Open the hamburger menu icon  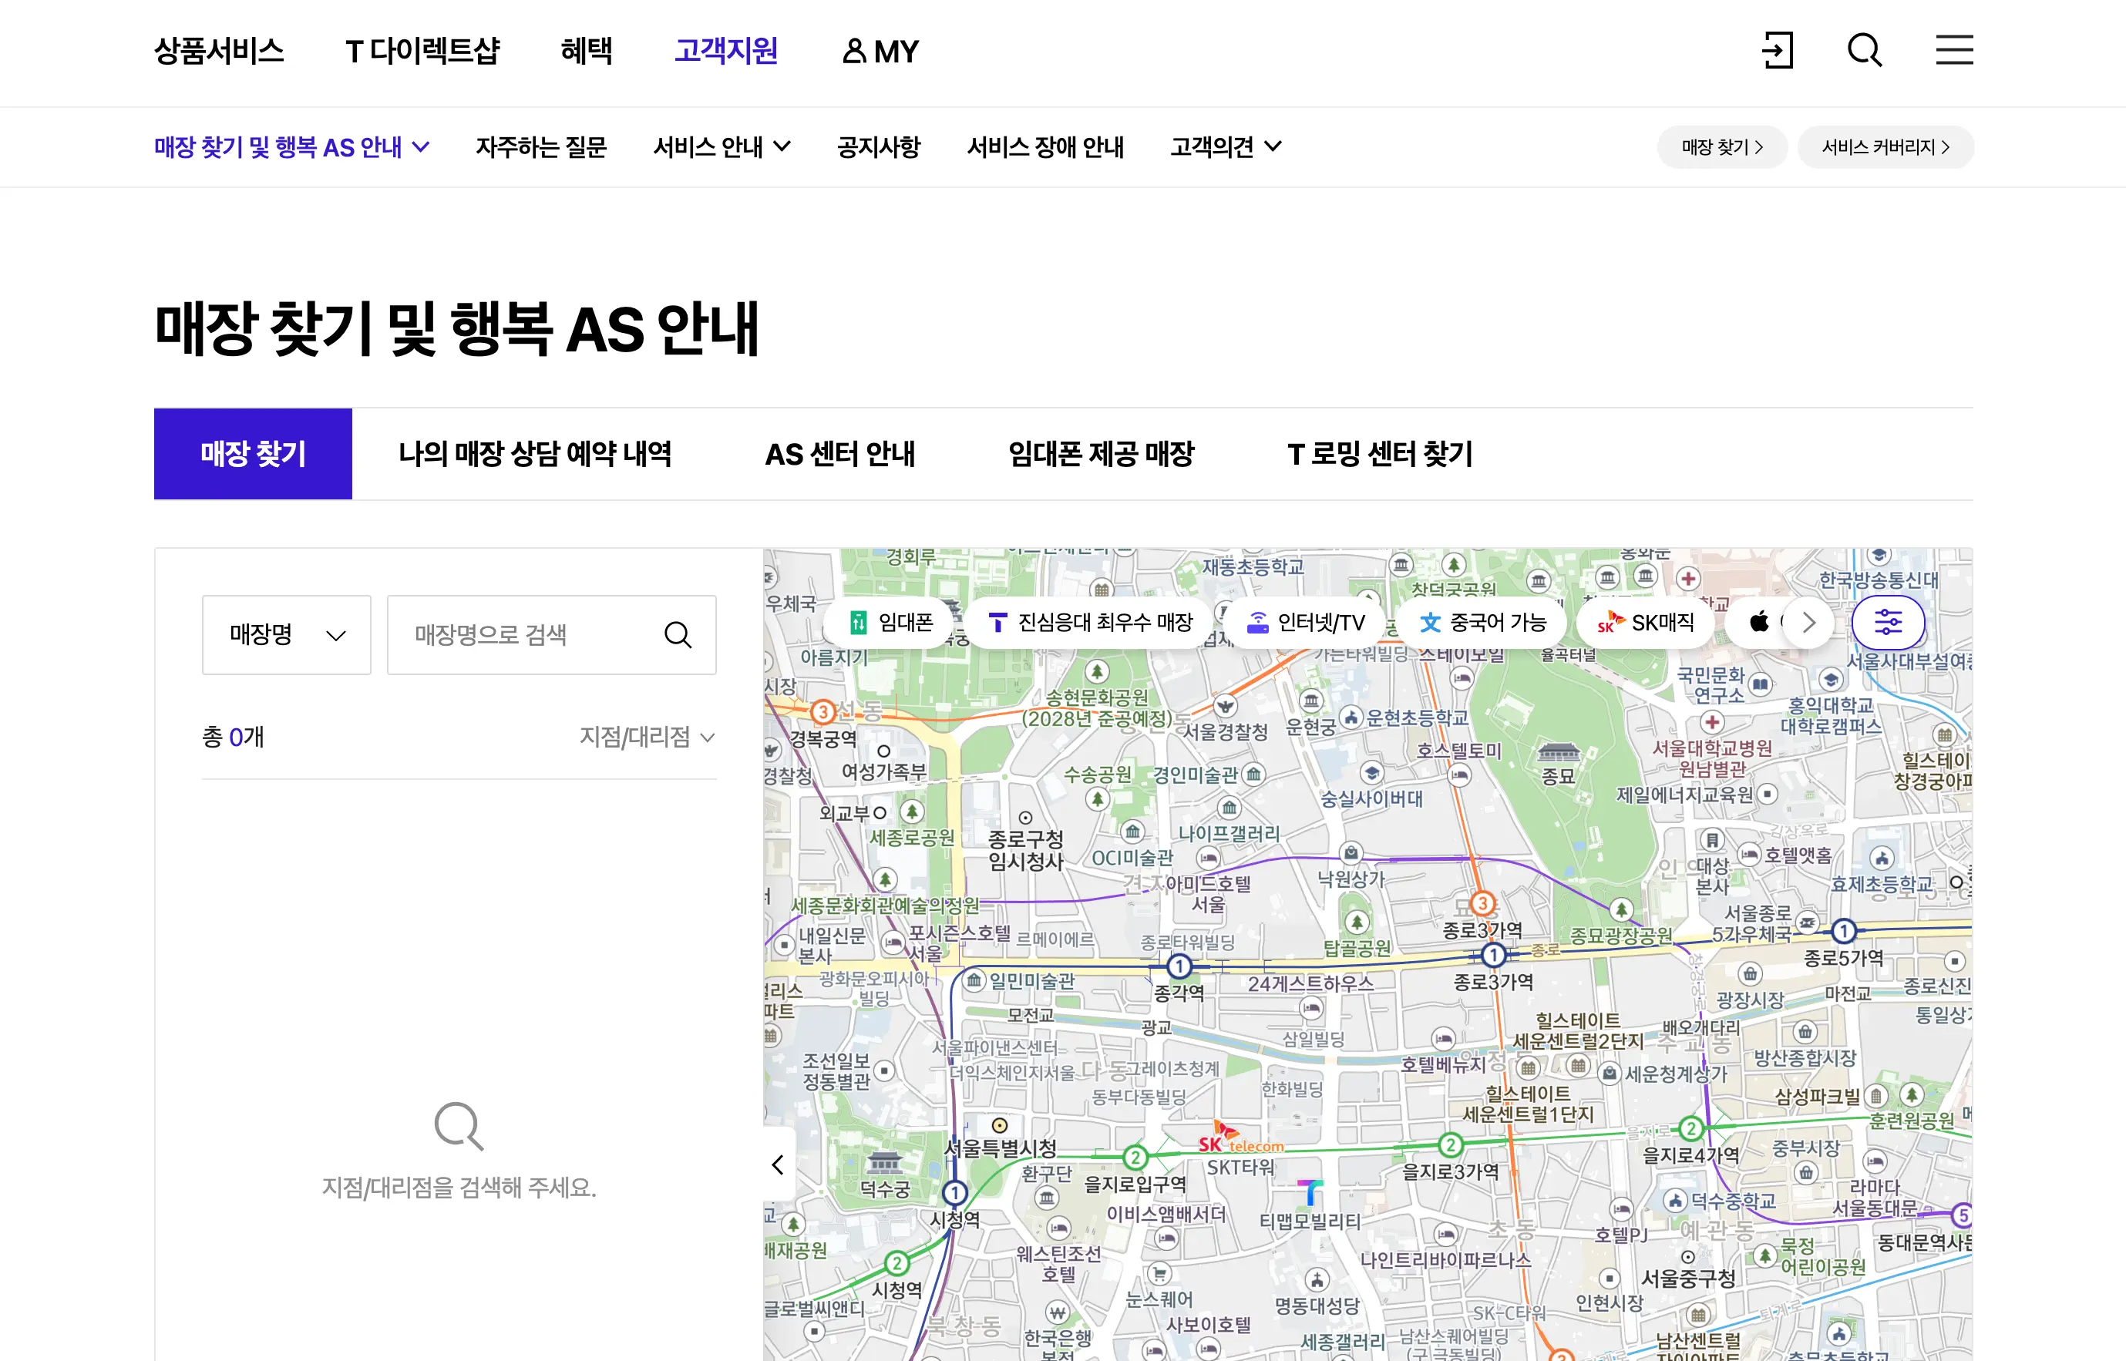point(1953,50)
